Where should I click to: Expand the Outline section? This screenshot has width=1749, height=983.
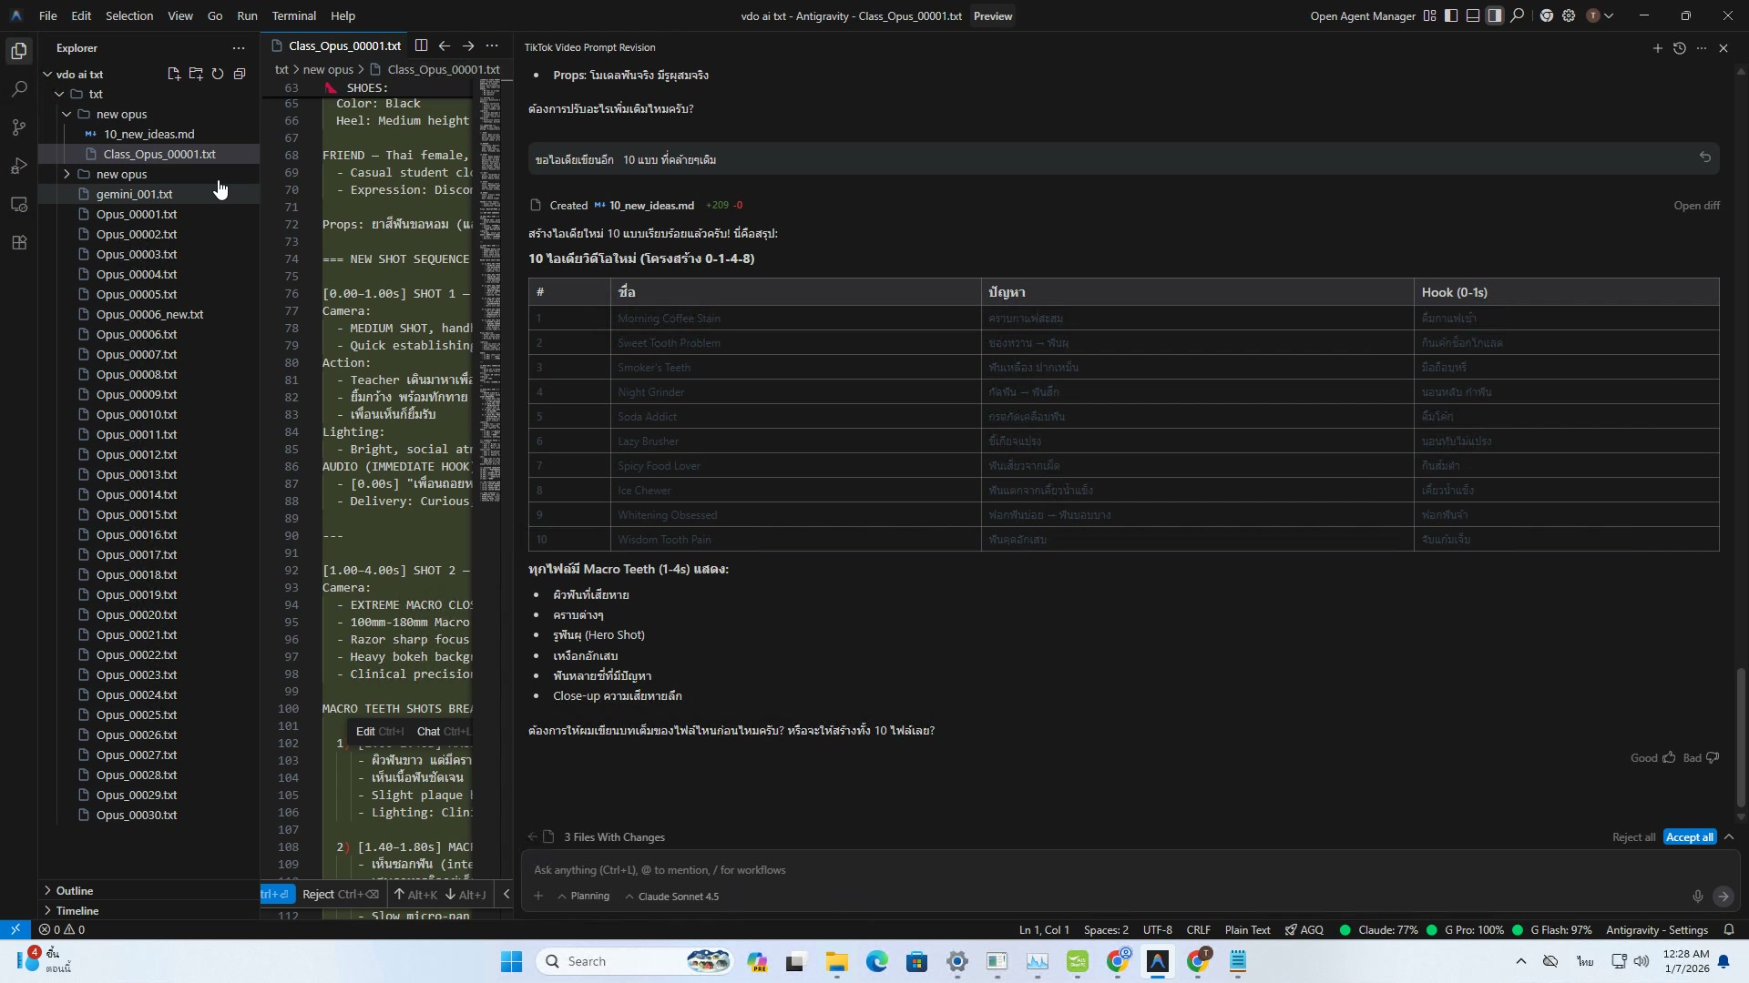click(x=74, y=890)
